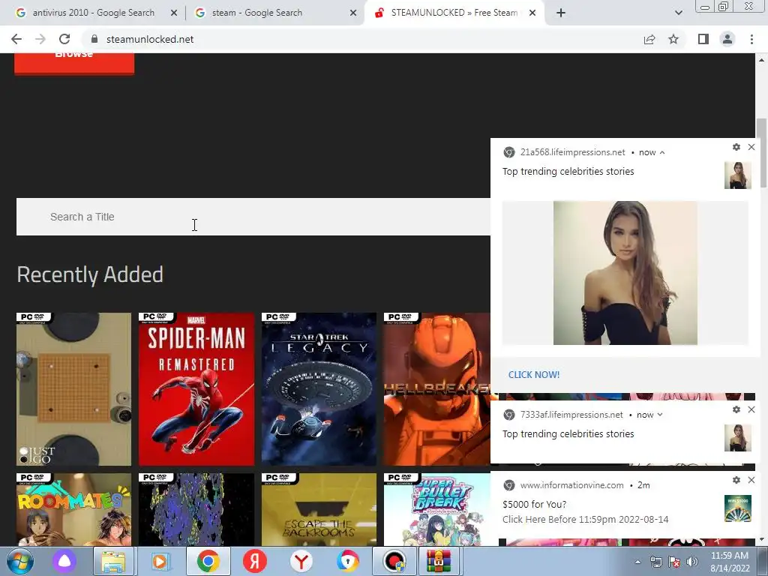Open the Hellbreaker game cover
This screenshot has height=576, width=768.
[437, 389]
